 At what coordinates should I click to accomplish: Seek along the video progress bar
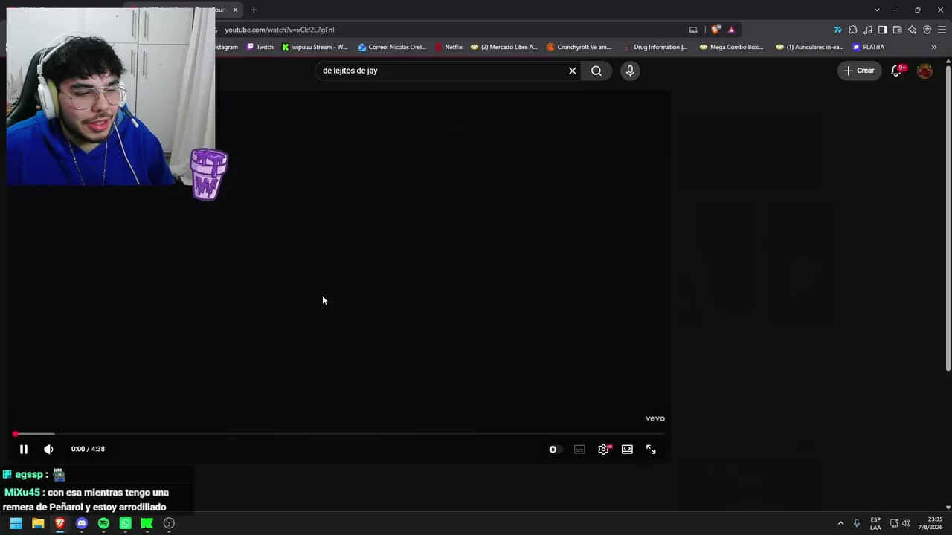[339, 434]
